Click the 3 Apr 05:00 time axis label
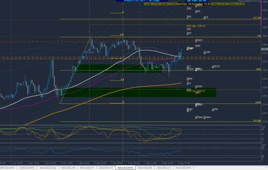268x170 pixels. (x=117, y=163)
